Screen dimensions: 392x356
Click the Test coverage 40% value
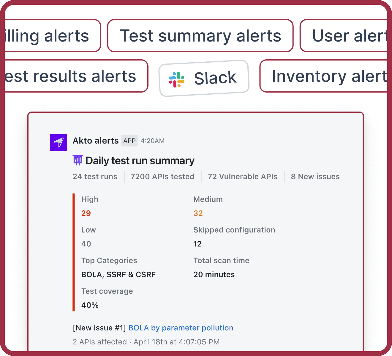90,305
